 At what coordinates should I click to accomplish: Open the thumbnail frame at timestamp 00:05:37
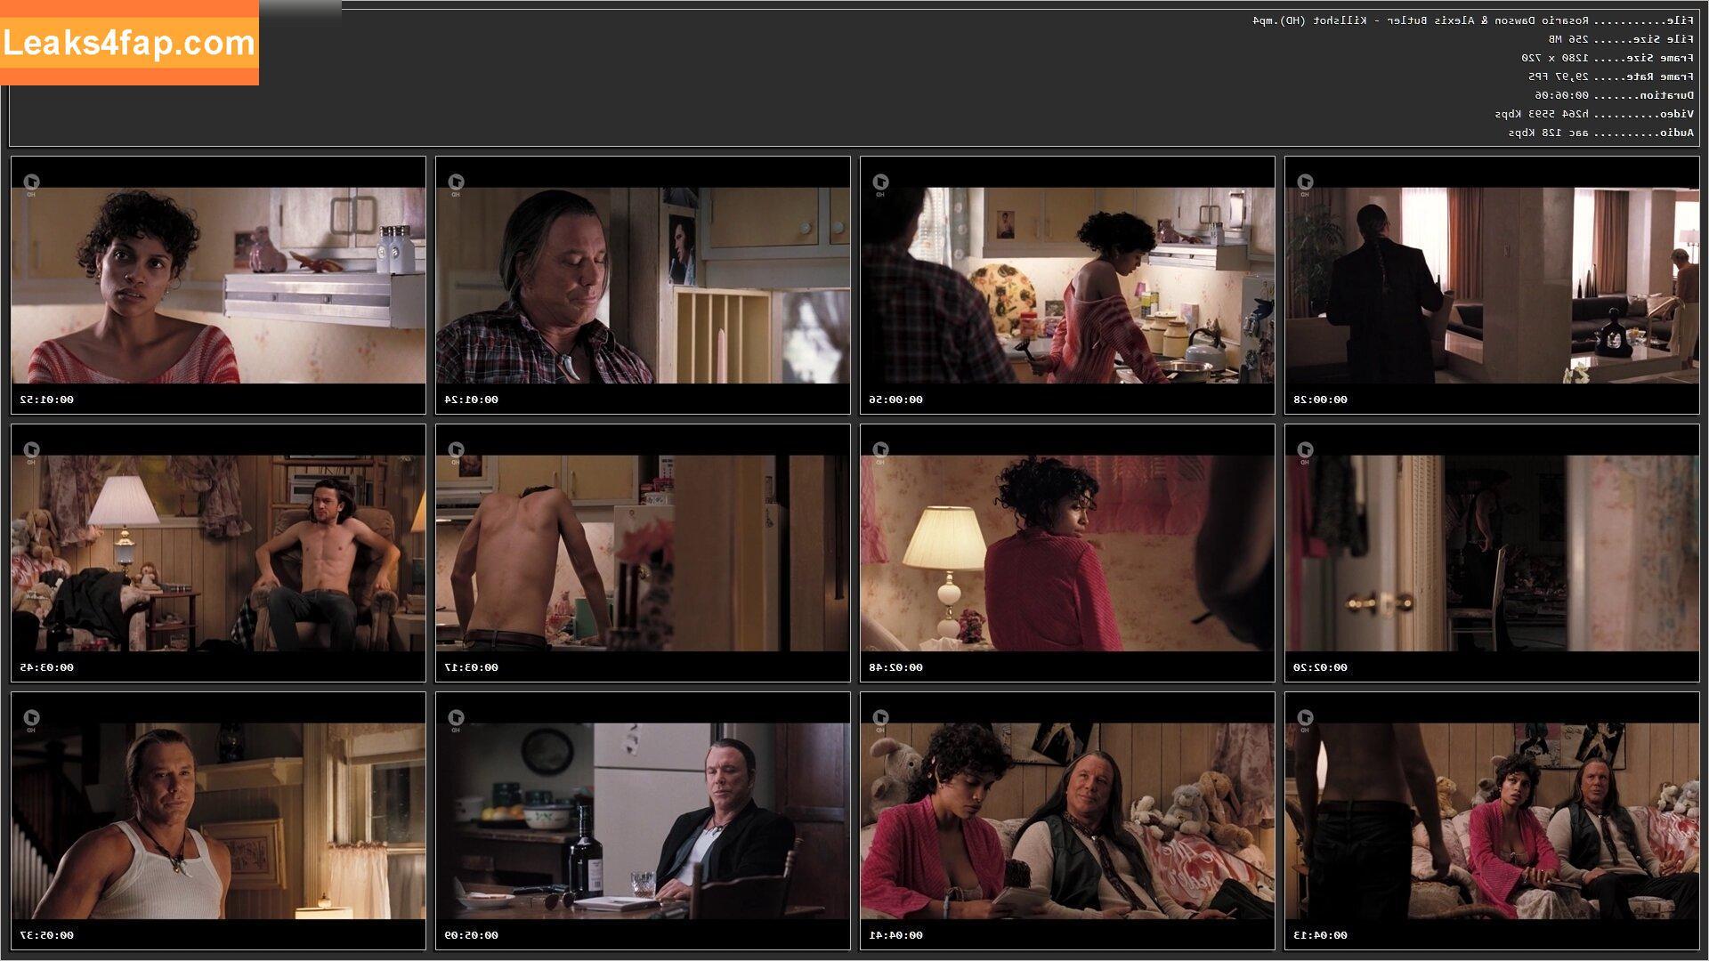(x=218, y=820)
